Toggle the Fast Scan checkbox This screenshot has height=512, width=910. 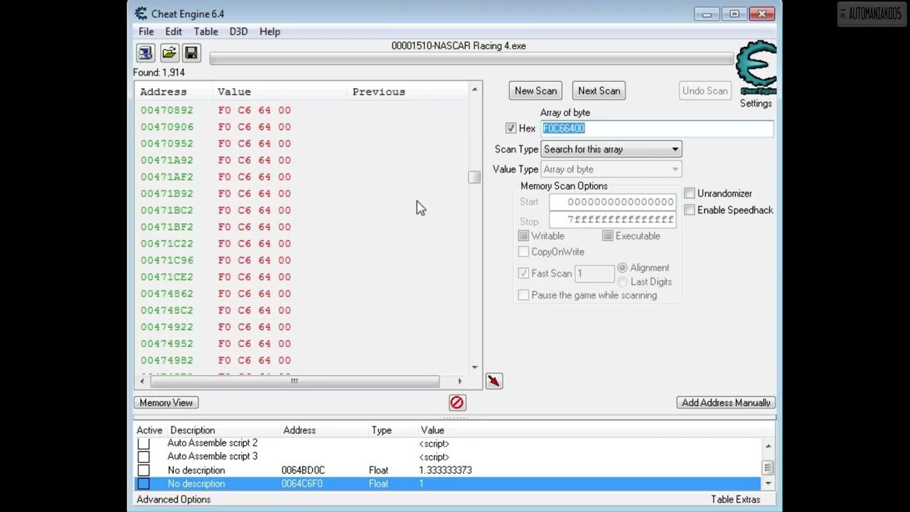click(x=523, y=273)
